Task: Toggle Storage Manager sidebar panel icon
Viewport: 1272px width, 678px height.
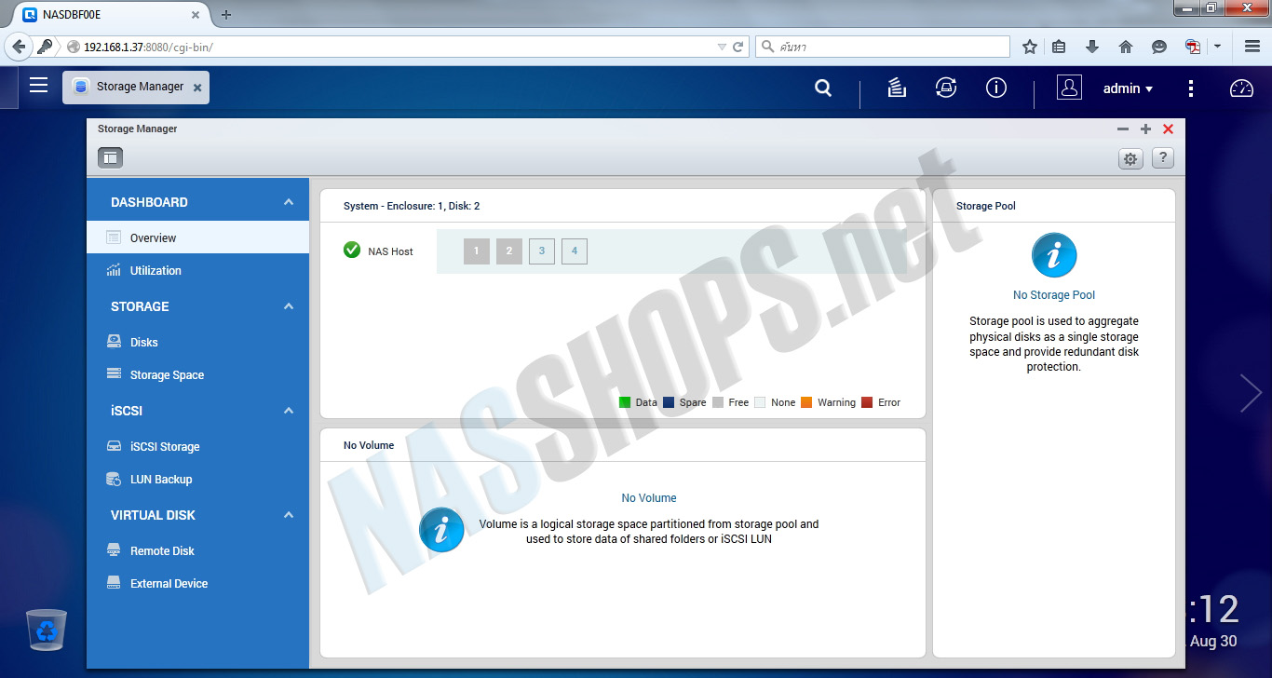Action: point(110,158)
